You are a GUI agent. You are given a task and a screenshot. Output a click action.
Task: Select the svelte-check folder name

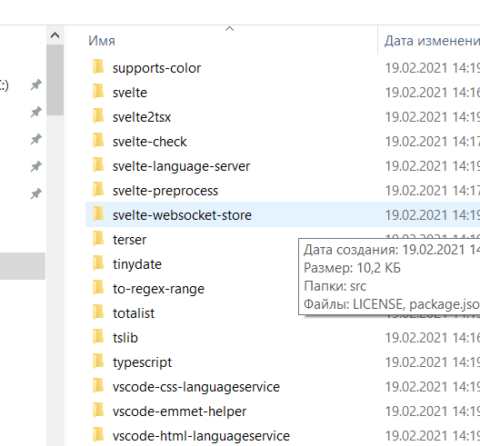click(150, 142)
